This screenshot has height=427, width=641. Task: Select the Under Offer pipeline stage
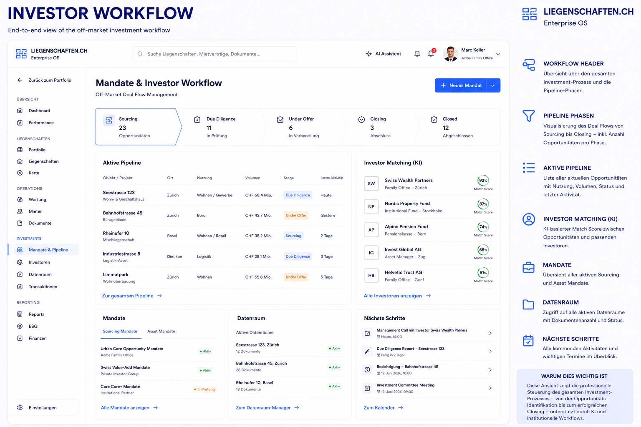(305, 127)
